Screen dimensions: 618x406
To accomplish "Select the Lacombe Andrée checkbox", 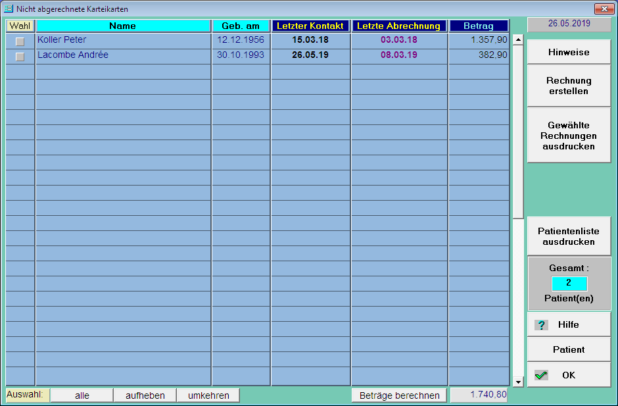I will 20,57.
